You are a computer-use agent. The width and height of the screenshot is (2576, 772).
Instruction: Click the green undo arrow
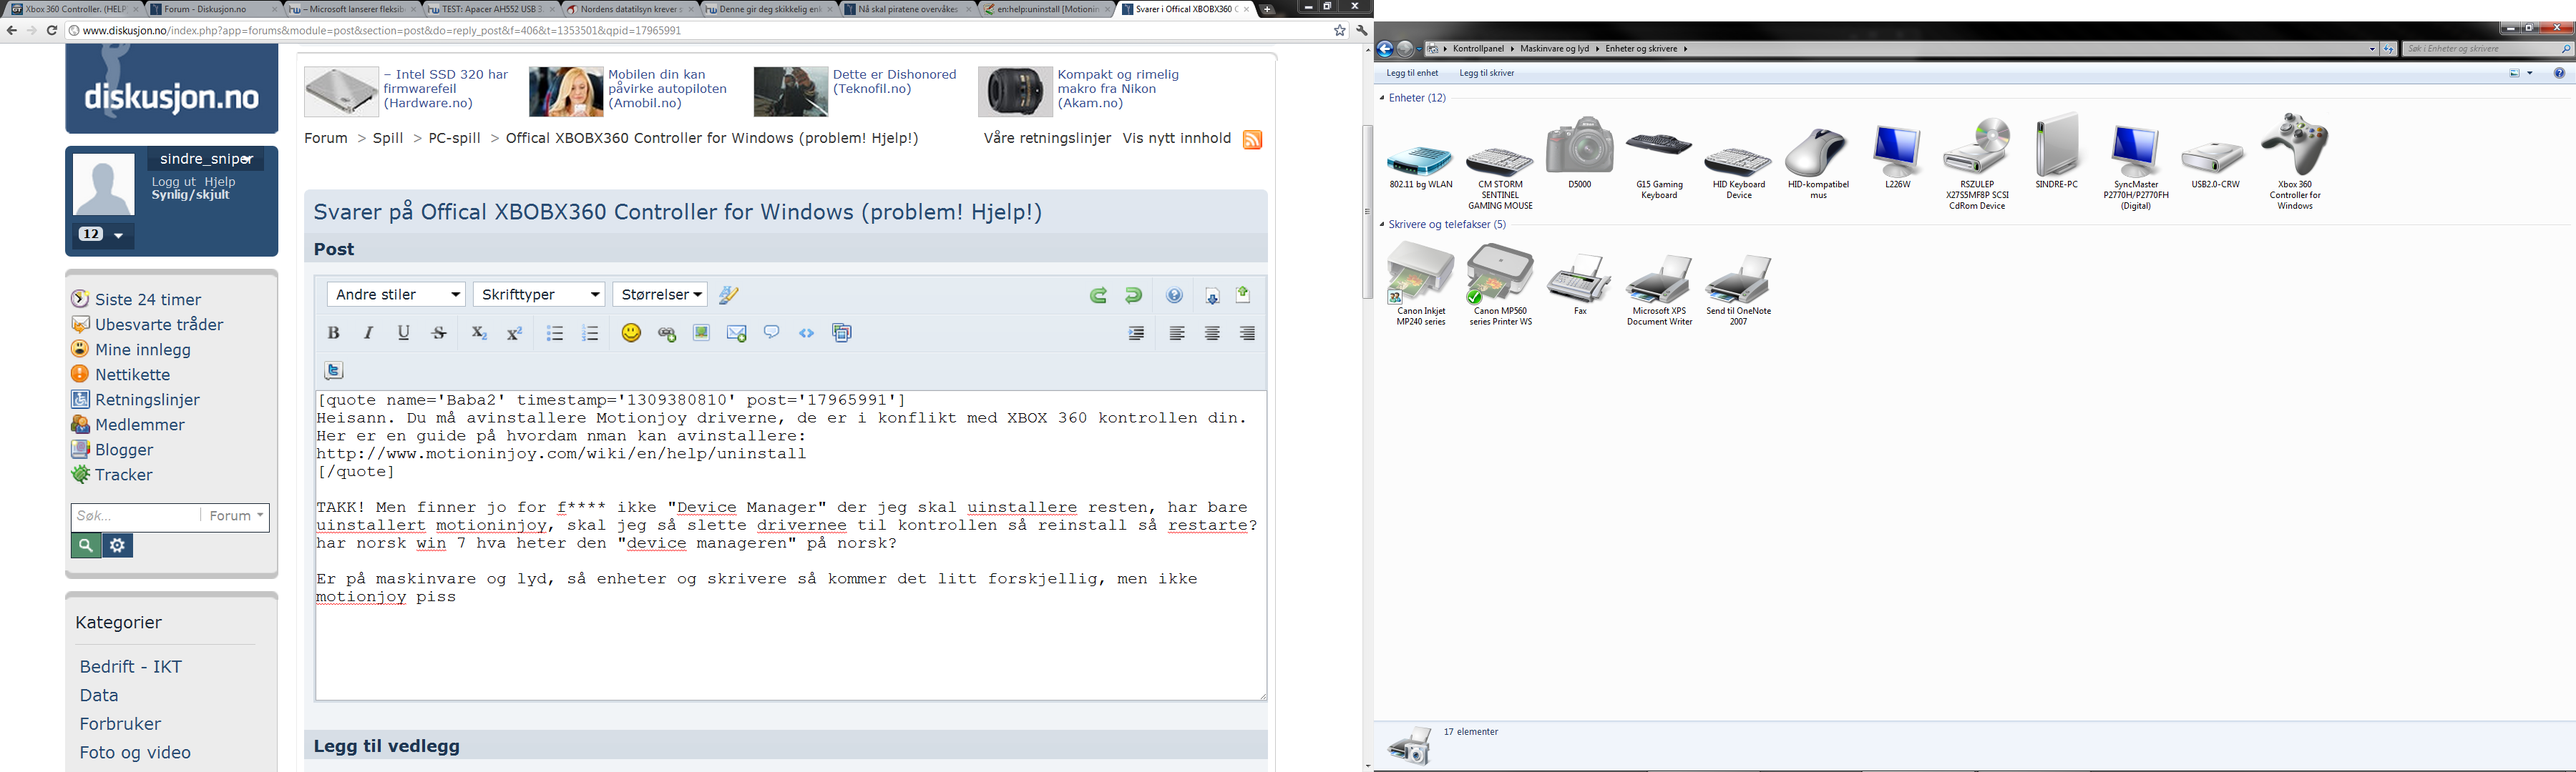tap(1133, 295)
